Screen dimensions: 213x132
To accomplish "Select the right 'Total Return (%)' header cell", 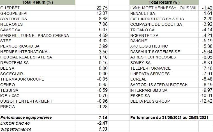I will (x=164, y=2).
